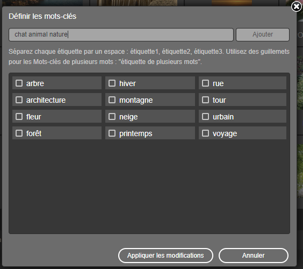This screenshot has width=303, height=269.
Task: Focus the keywords text input field
Action: pos(121,34)
